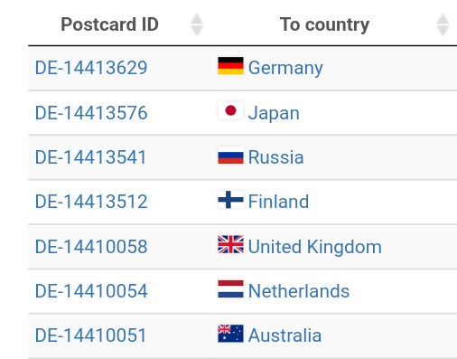The image size is (457, 359).
Task: Click the Australia flag icon
Action: (230, 334)
